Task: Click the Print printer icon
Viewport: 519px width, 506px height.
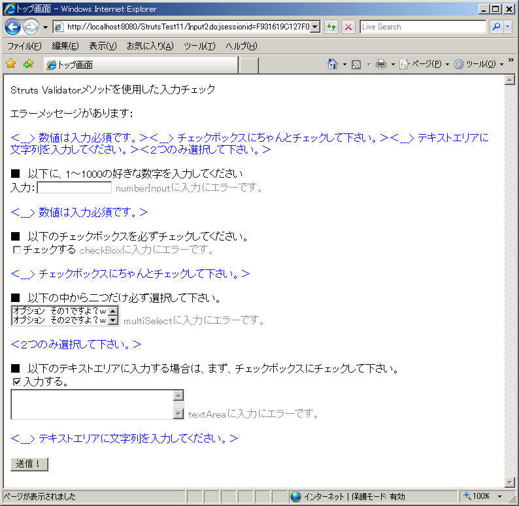Action: (381, 64)
